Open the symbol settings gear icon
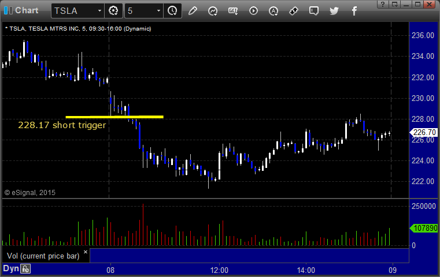Screen dimensions: 440x277 pyautogui.click(x=113, y=11)
